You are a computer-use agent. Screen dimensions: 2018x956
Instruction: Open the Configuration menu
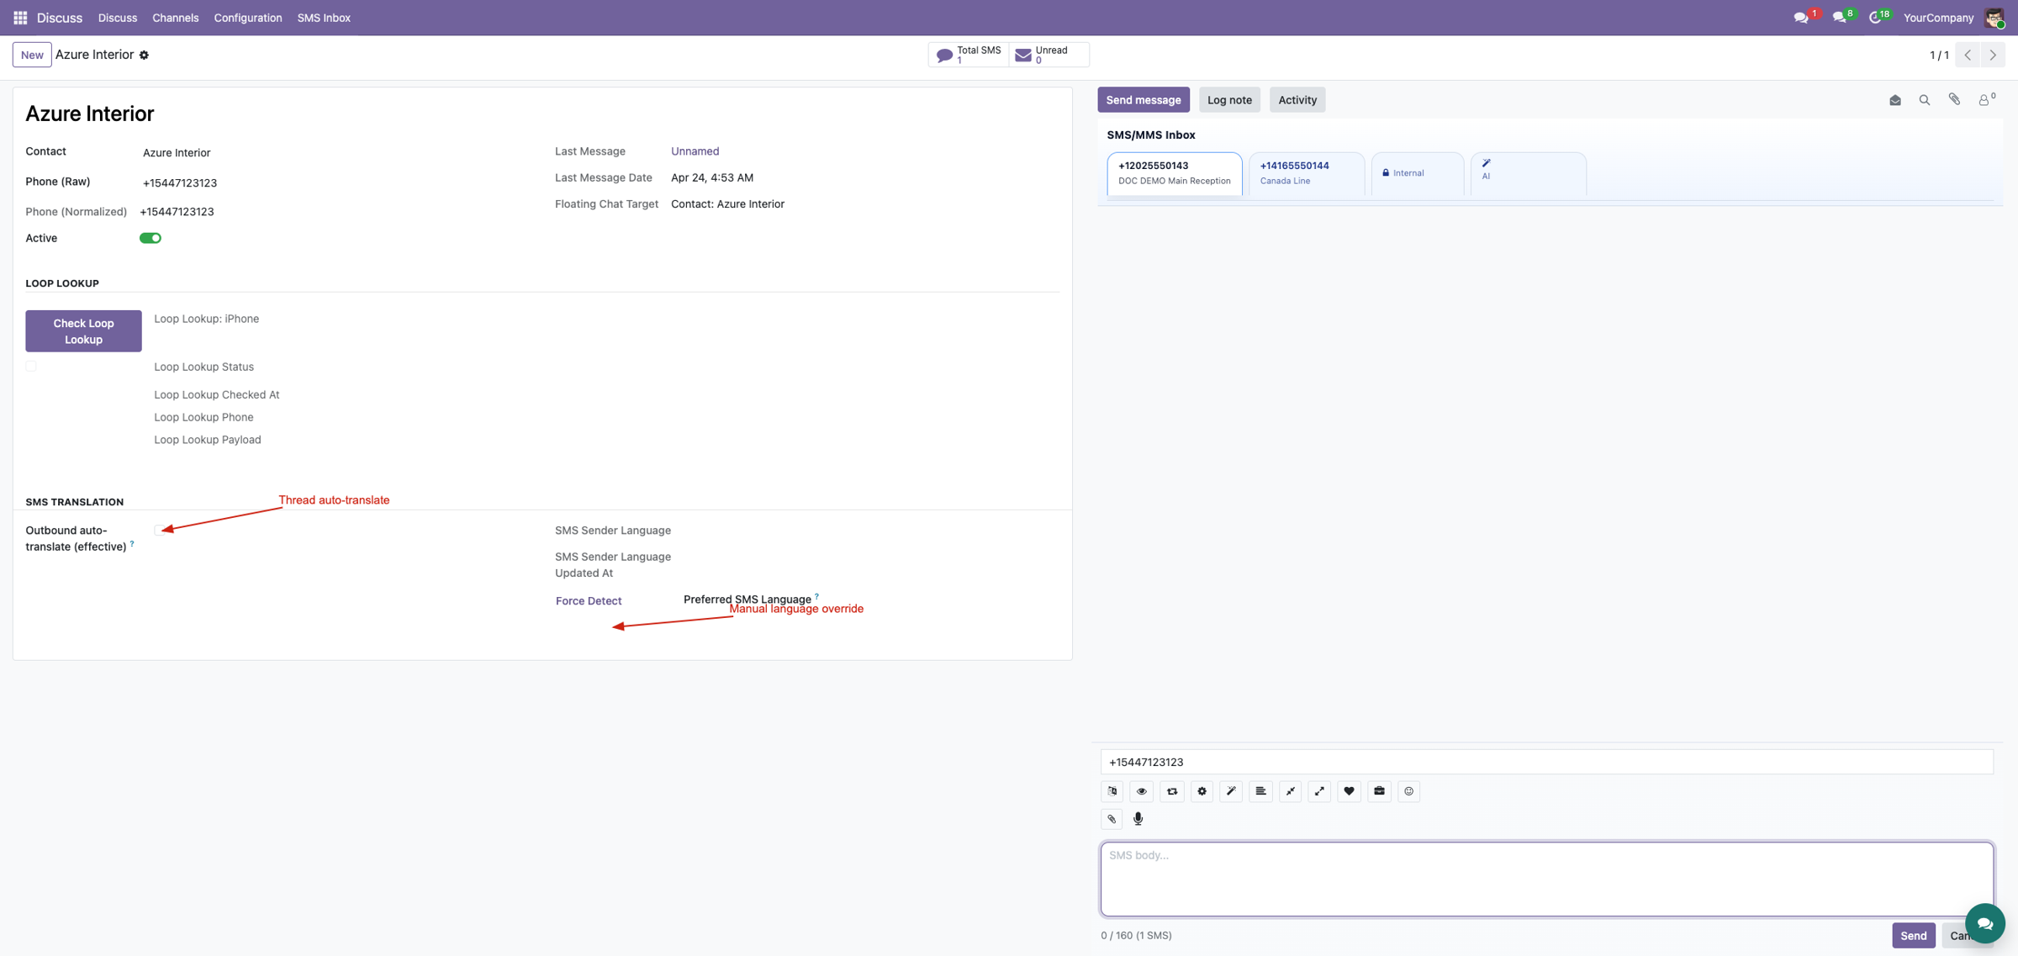click(248, 18)
